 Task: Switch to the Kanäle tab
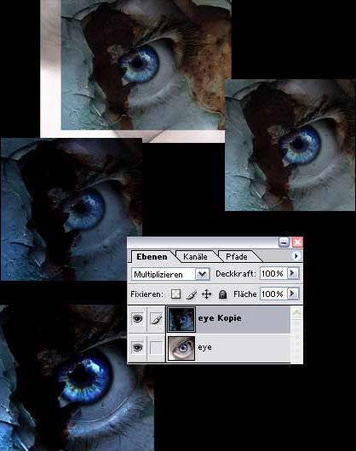[195, 257]
